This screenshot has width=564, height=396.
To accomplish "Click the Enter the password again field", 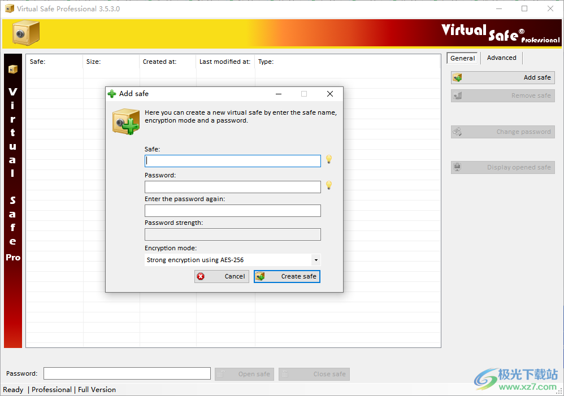I will click(x=233, y=211).
